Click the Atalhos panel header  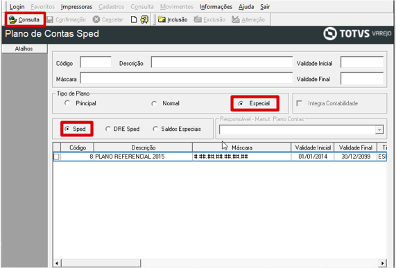pos(24,48)
